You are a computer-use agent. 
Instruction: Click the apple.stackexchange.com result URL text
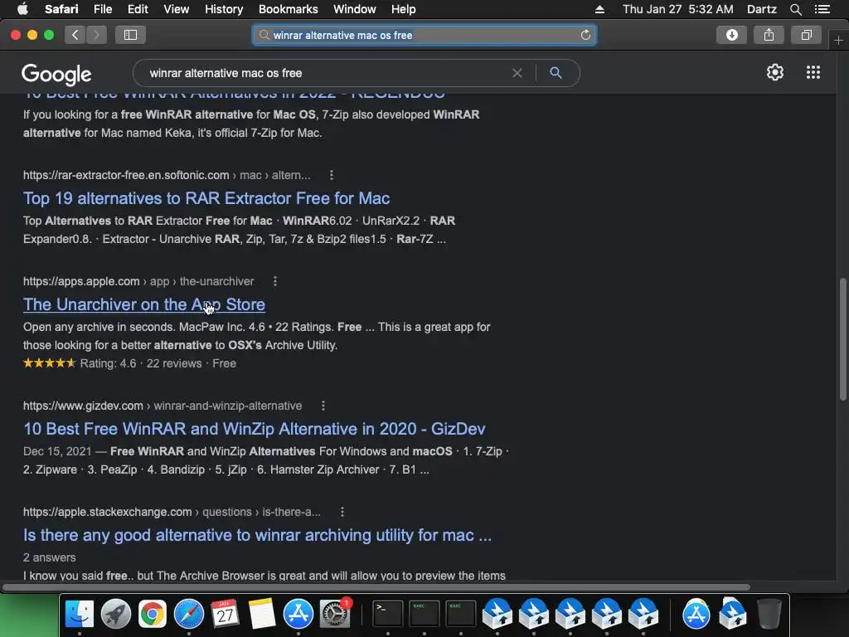coord(172,512)
